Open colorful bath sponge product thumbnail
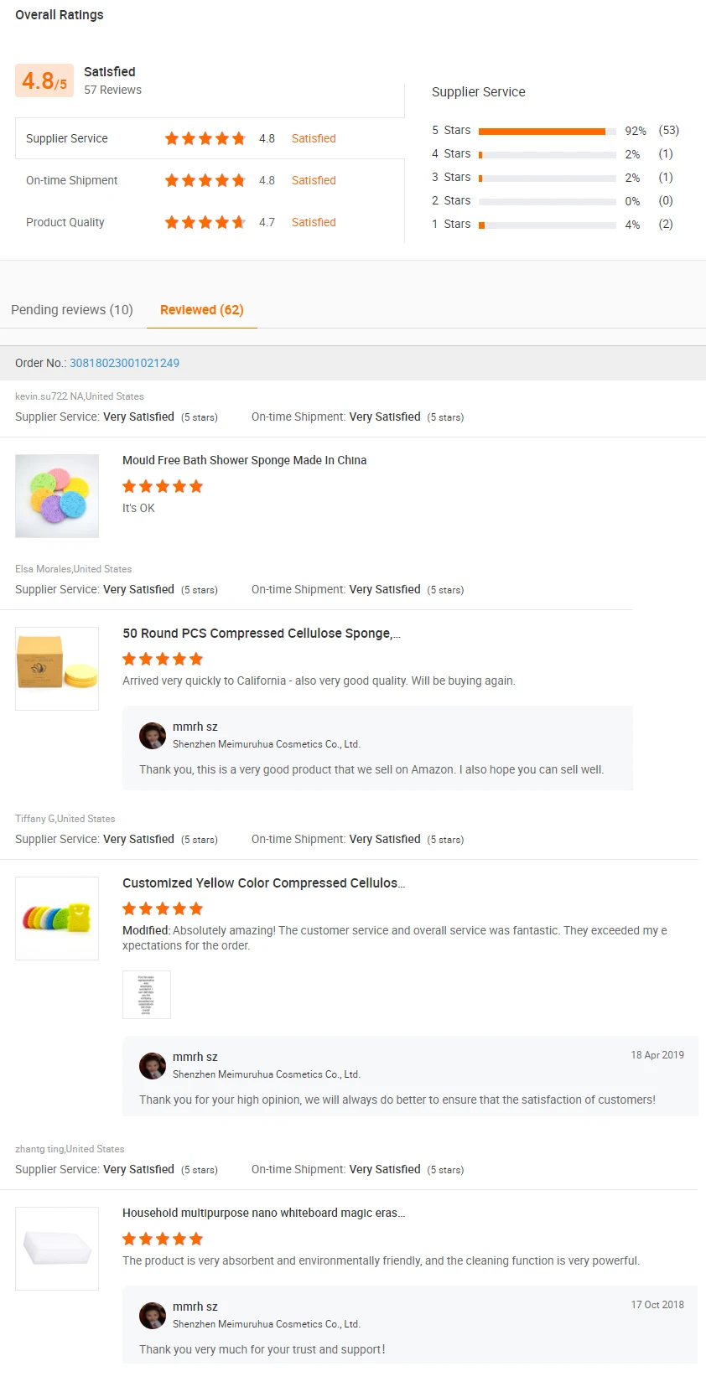The image size is (706, 1387). tap(57, 496)
